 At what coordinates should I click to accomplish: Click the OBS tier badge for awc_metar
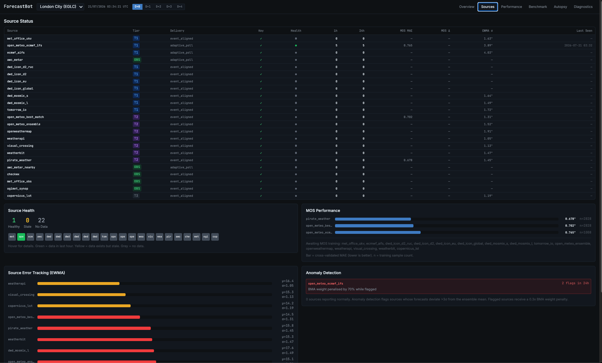(x=137, y=60)
